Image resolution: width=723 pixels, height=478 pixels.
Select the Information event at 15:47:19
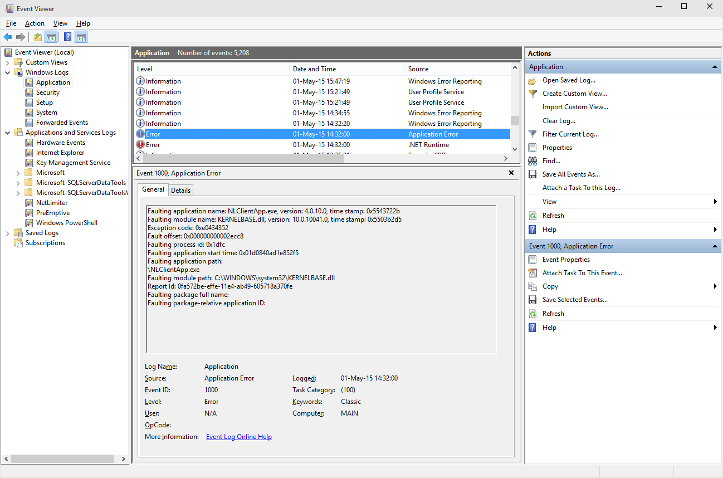(322, 81)
